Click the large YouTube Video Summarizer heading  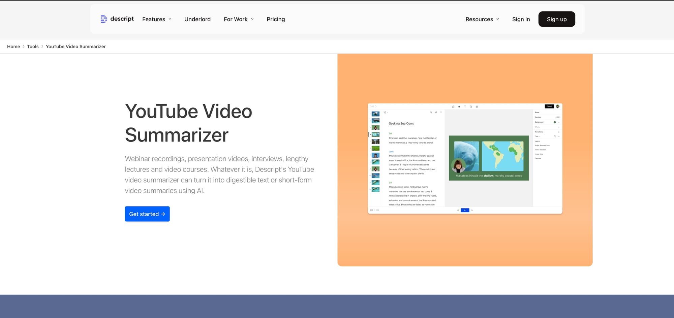[188, 123]
